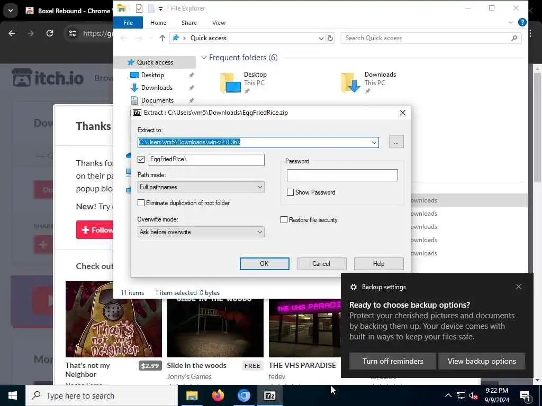This screenshot has width=542, height=406.
Task: Open the quick access toolbar customize arrow
Action: coord(160,8)
